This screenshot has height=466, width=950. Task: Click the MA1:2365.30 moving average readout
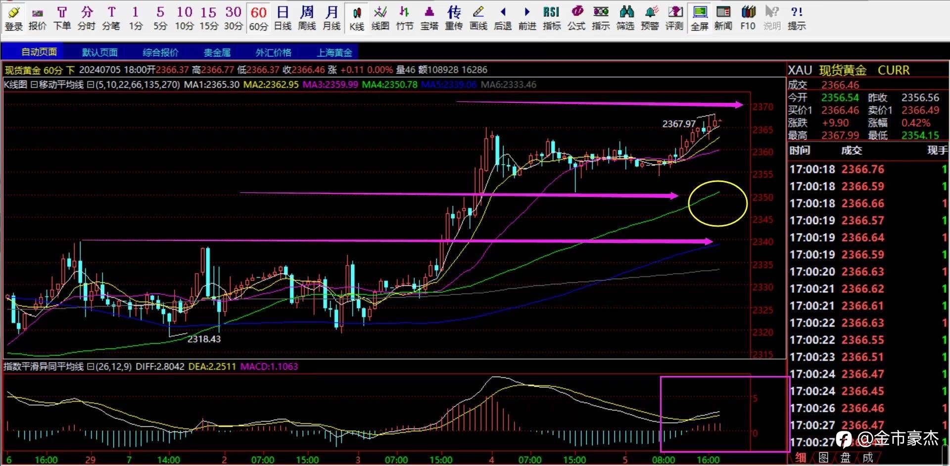(212, 85)
